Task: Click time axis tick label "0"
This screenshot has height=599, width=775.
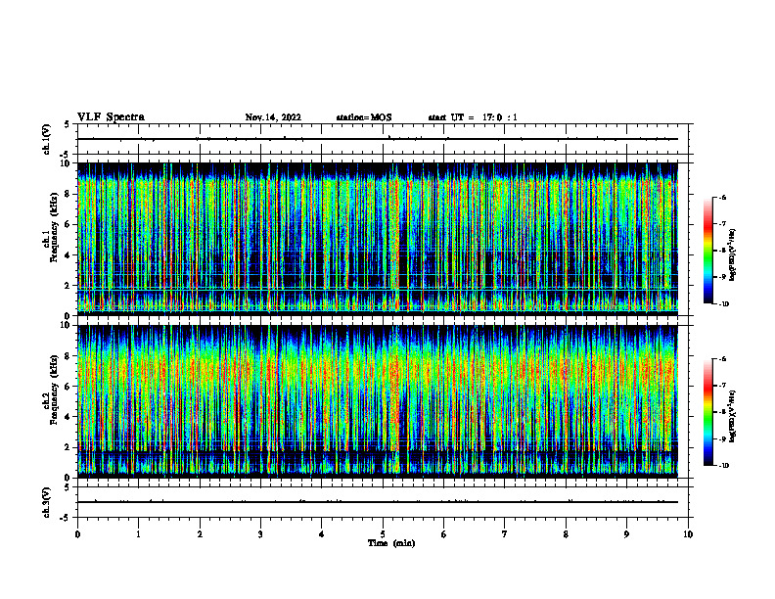Action: pyautogui.click(x=77, y=534)
